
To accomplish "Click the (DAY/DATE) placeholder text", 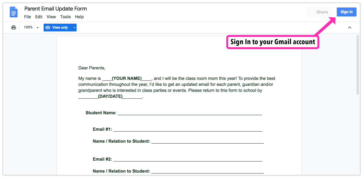I will pos(110,96).
